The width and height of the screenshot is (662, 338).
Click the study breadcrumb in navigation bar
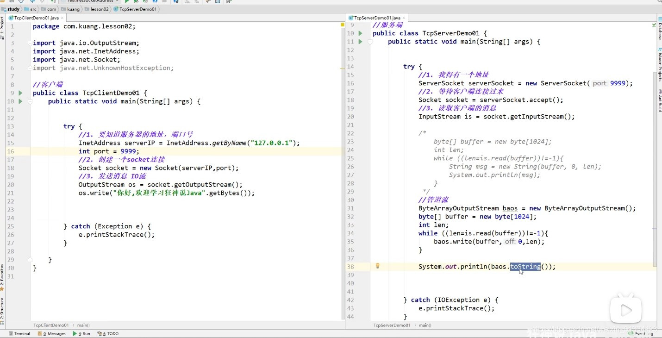(x=11, y=9)
